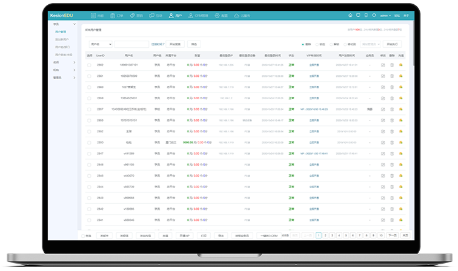Expand the 机构 sidebar section
458x271 pixels.
coord(64,70)
